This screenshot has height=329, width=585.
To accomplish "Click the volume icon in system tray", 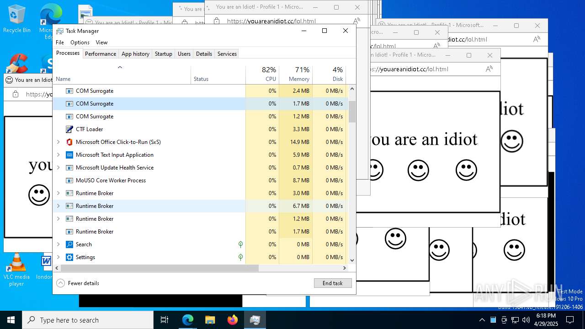I will pos(526,320).
